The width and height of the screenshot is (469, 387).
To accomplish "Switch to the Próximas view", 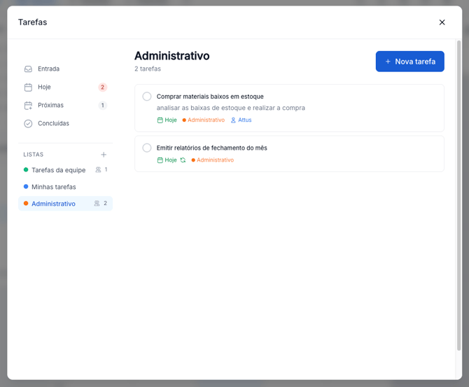I will (x=50, y=106).
